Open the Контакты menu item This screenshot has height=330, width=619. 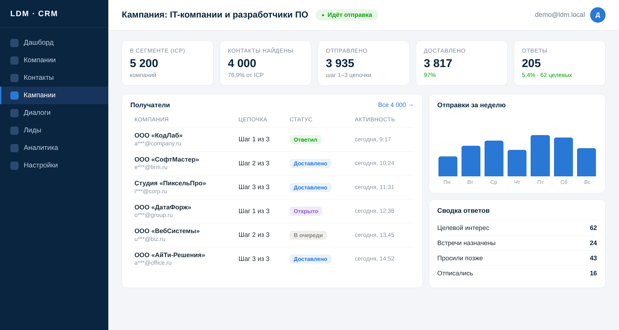(x=54, y=78)
